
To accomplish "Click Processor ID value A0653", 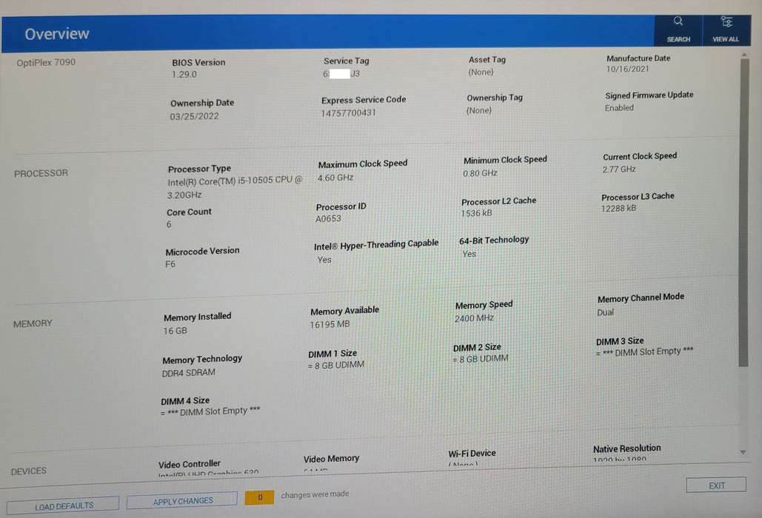I will pos(329,219).
